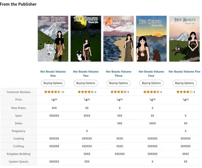View Volume Four star rating icons
The height and width of the screenshot is (168, 202).
pyautogui.click(x=151, y=92)
